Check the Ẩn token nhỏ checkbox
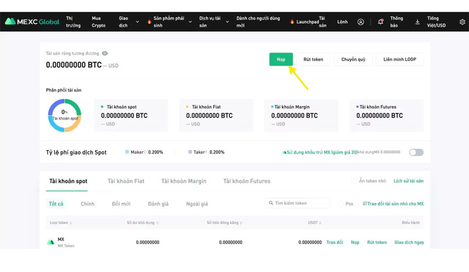The height and width of the screenshot is (272, 469). [354, 181]
